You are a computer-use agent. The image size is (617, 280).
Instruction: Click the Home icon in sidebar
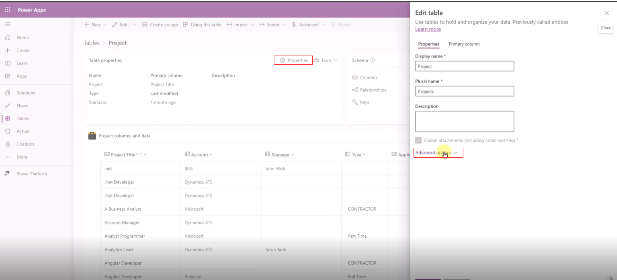tap(8, 38)
